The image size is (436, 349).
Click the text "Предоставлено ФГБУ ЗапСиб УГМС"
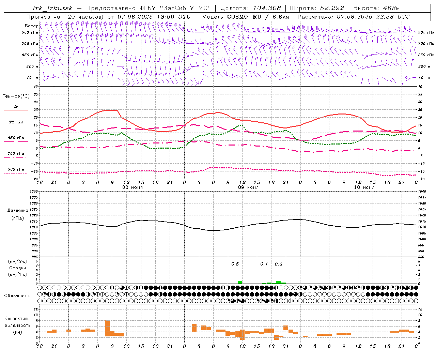coord(149,8)
